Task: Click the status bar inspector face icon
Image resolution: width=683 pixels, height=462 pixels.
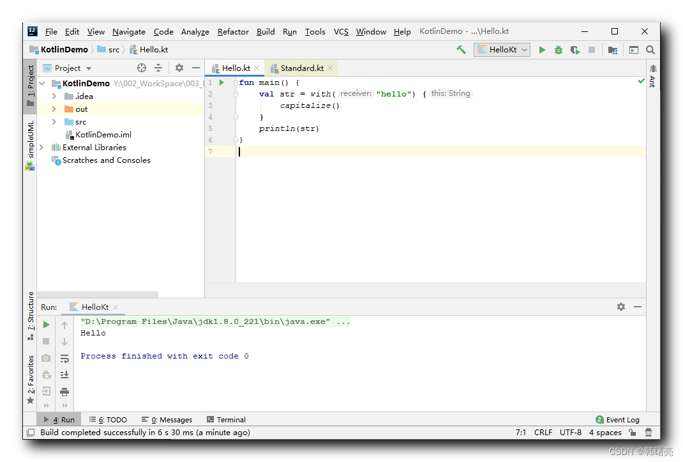Action: (x=649, y=433)
